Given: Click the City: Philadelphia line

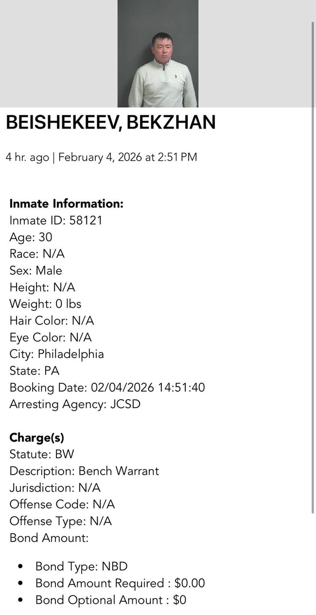Looking at the screenshot, I should pyautogui.click(x=56, y=354).
